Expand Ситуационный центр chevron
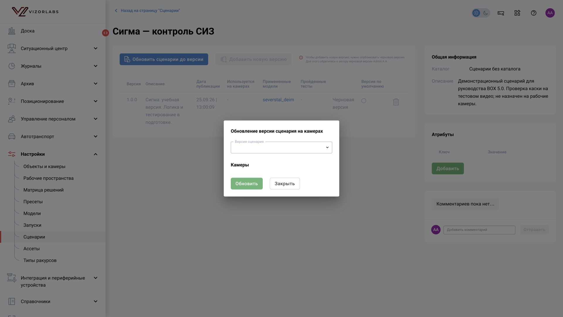The width and height of the screenshot is (563, 317). click(x=96, y=48)
